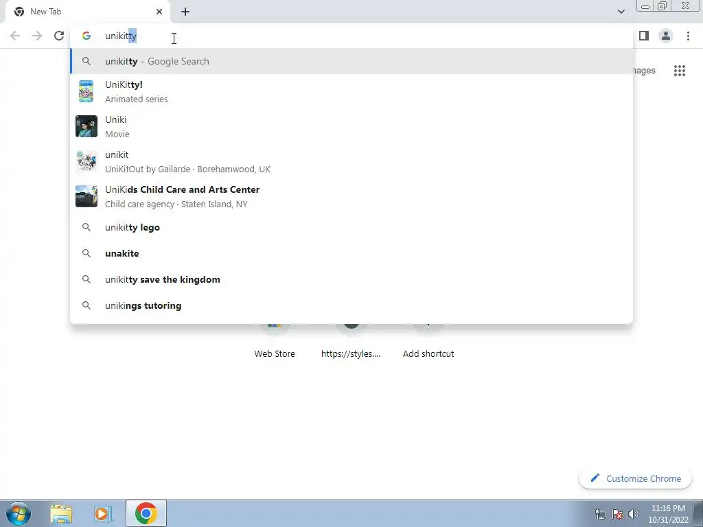Click search icon beside 'unikings tutoring'
The image size is (703, 527).
point(87,305)
